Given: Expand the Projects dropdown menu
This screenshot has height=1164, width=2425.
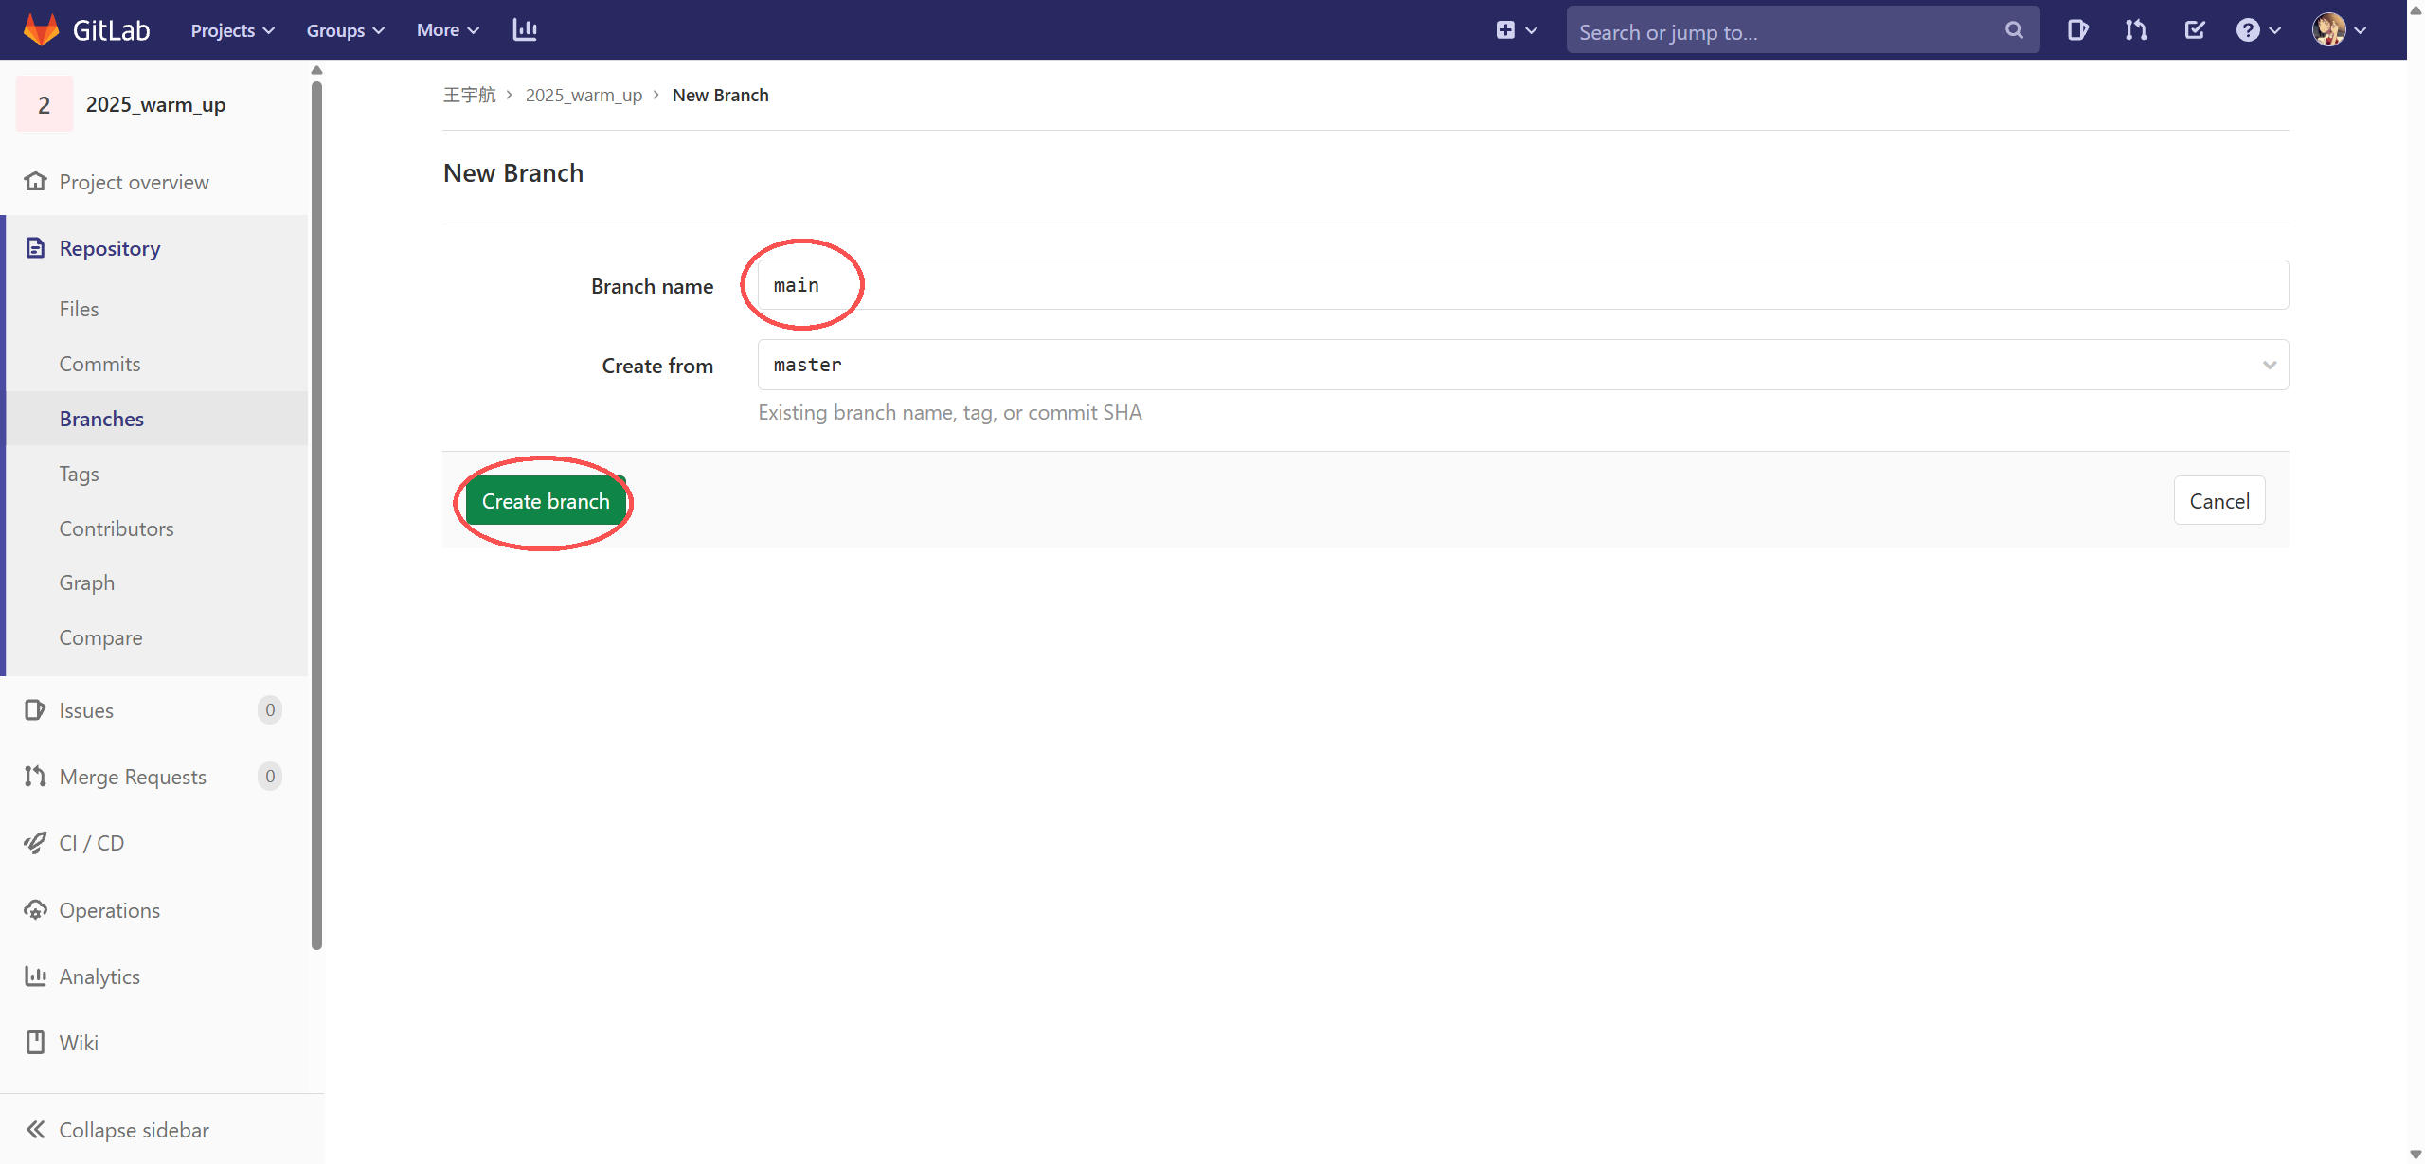Looking at the screenshot, I should [x=232, y=30].
